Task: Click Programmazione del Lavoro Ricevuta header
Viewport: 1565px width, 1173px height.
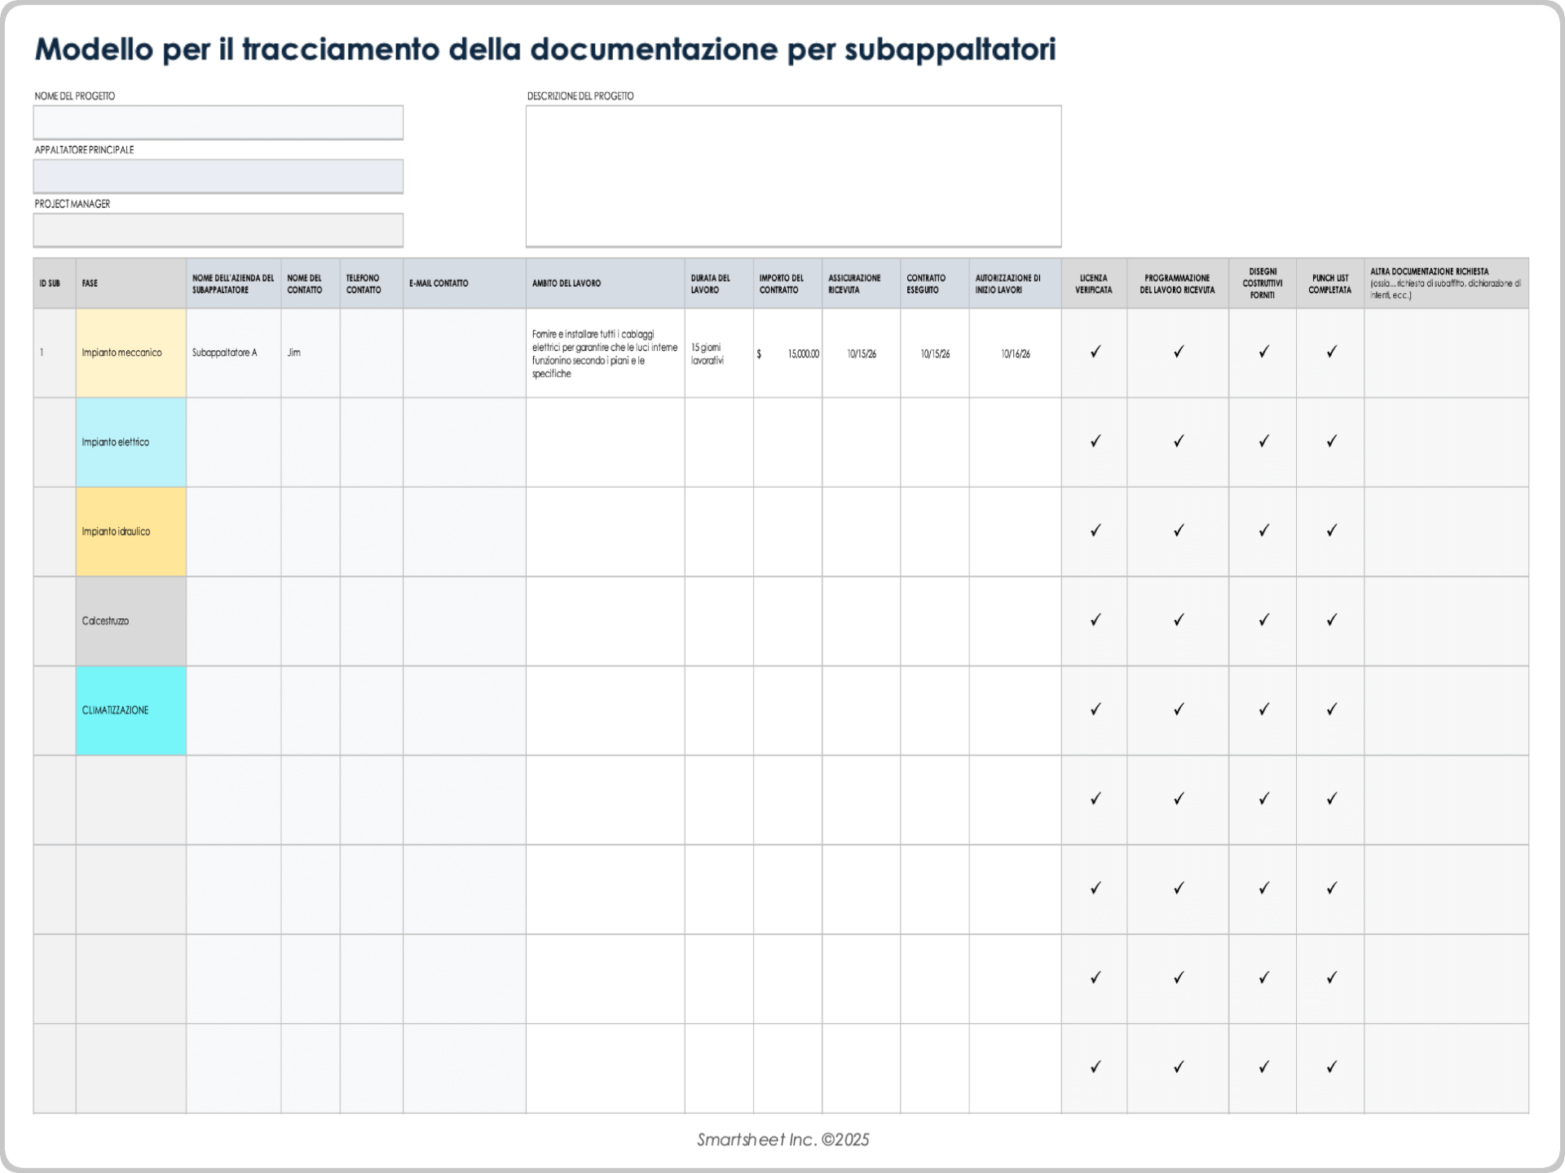Action: click(x=1178, y=283)
